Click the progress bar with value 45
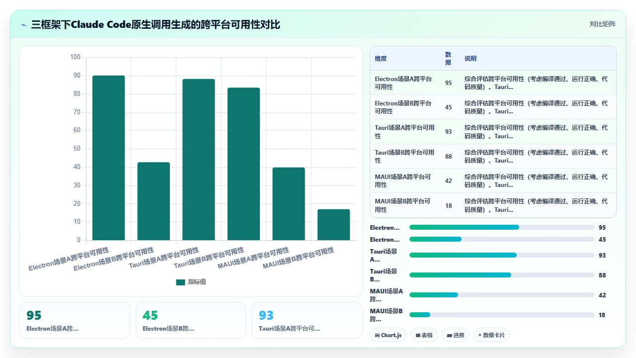636x358 pixels. point(502,239)
